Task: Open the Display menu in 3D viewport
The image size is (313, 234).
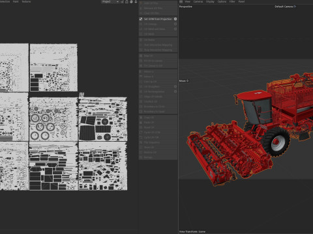Action: tap(210, 1)
